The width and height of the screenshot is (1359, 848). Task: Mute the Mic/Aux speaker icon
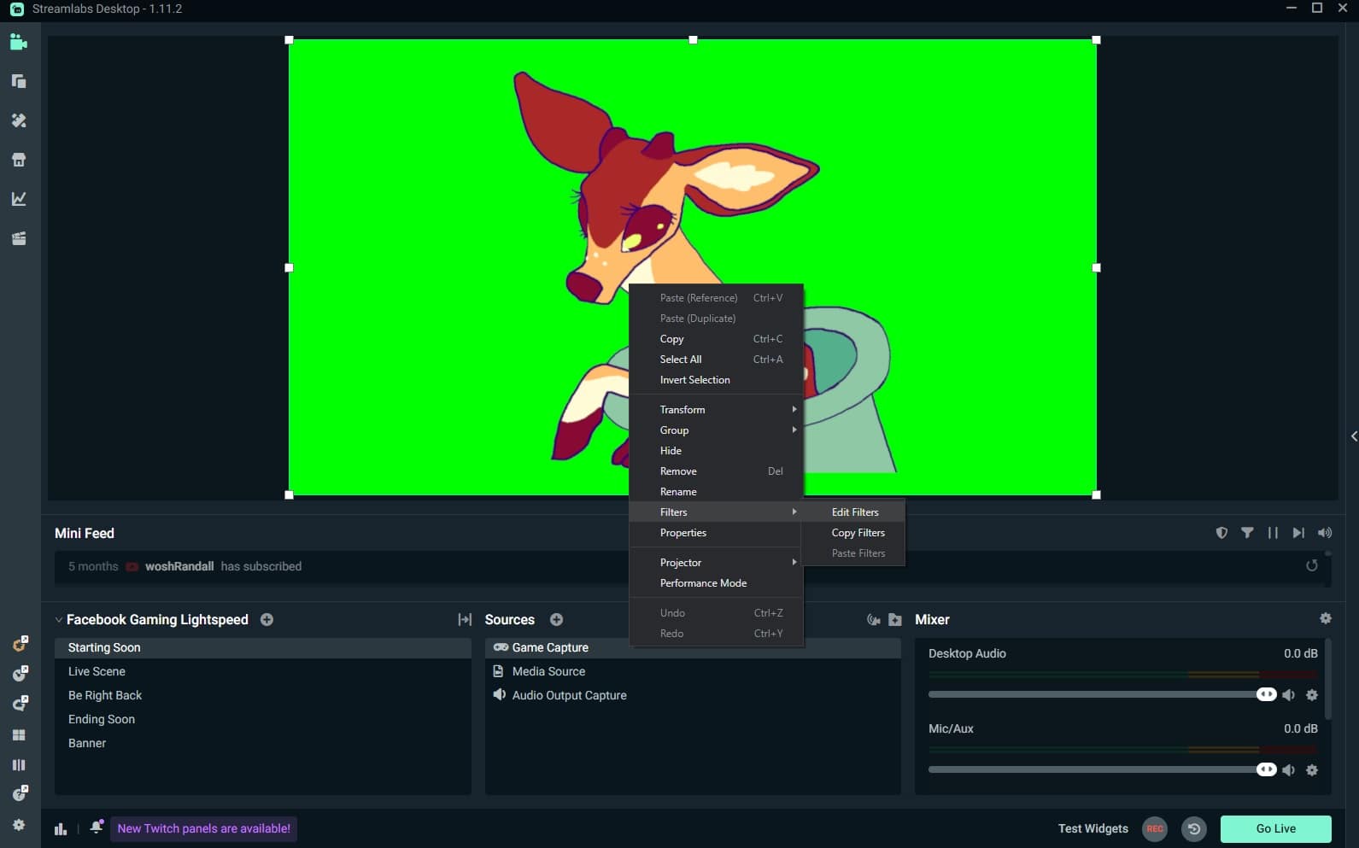click(x=1288, y=770)
